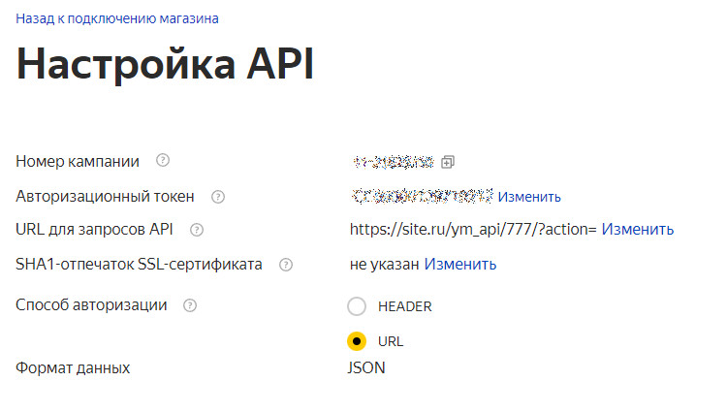Click the не указан fingerprint value

click(x=385, y=264)
